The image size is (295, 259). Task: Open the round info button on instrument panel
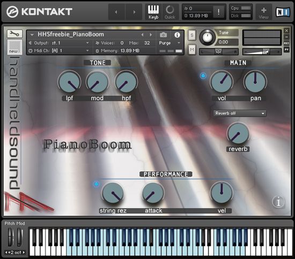coord(278,202)
